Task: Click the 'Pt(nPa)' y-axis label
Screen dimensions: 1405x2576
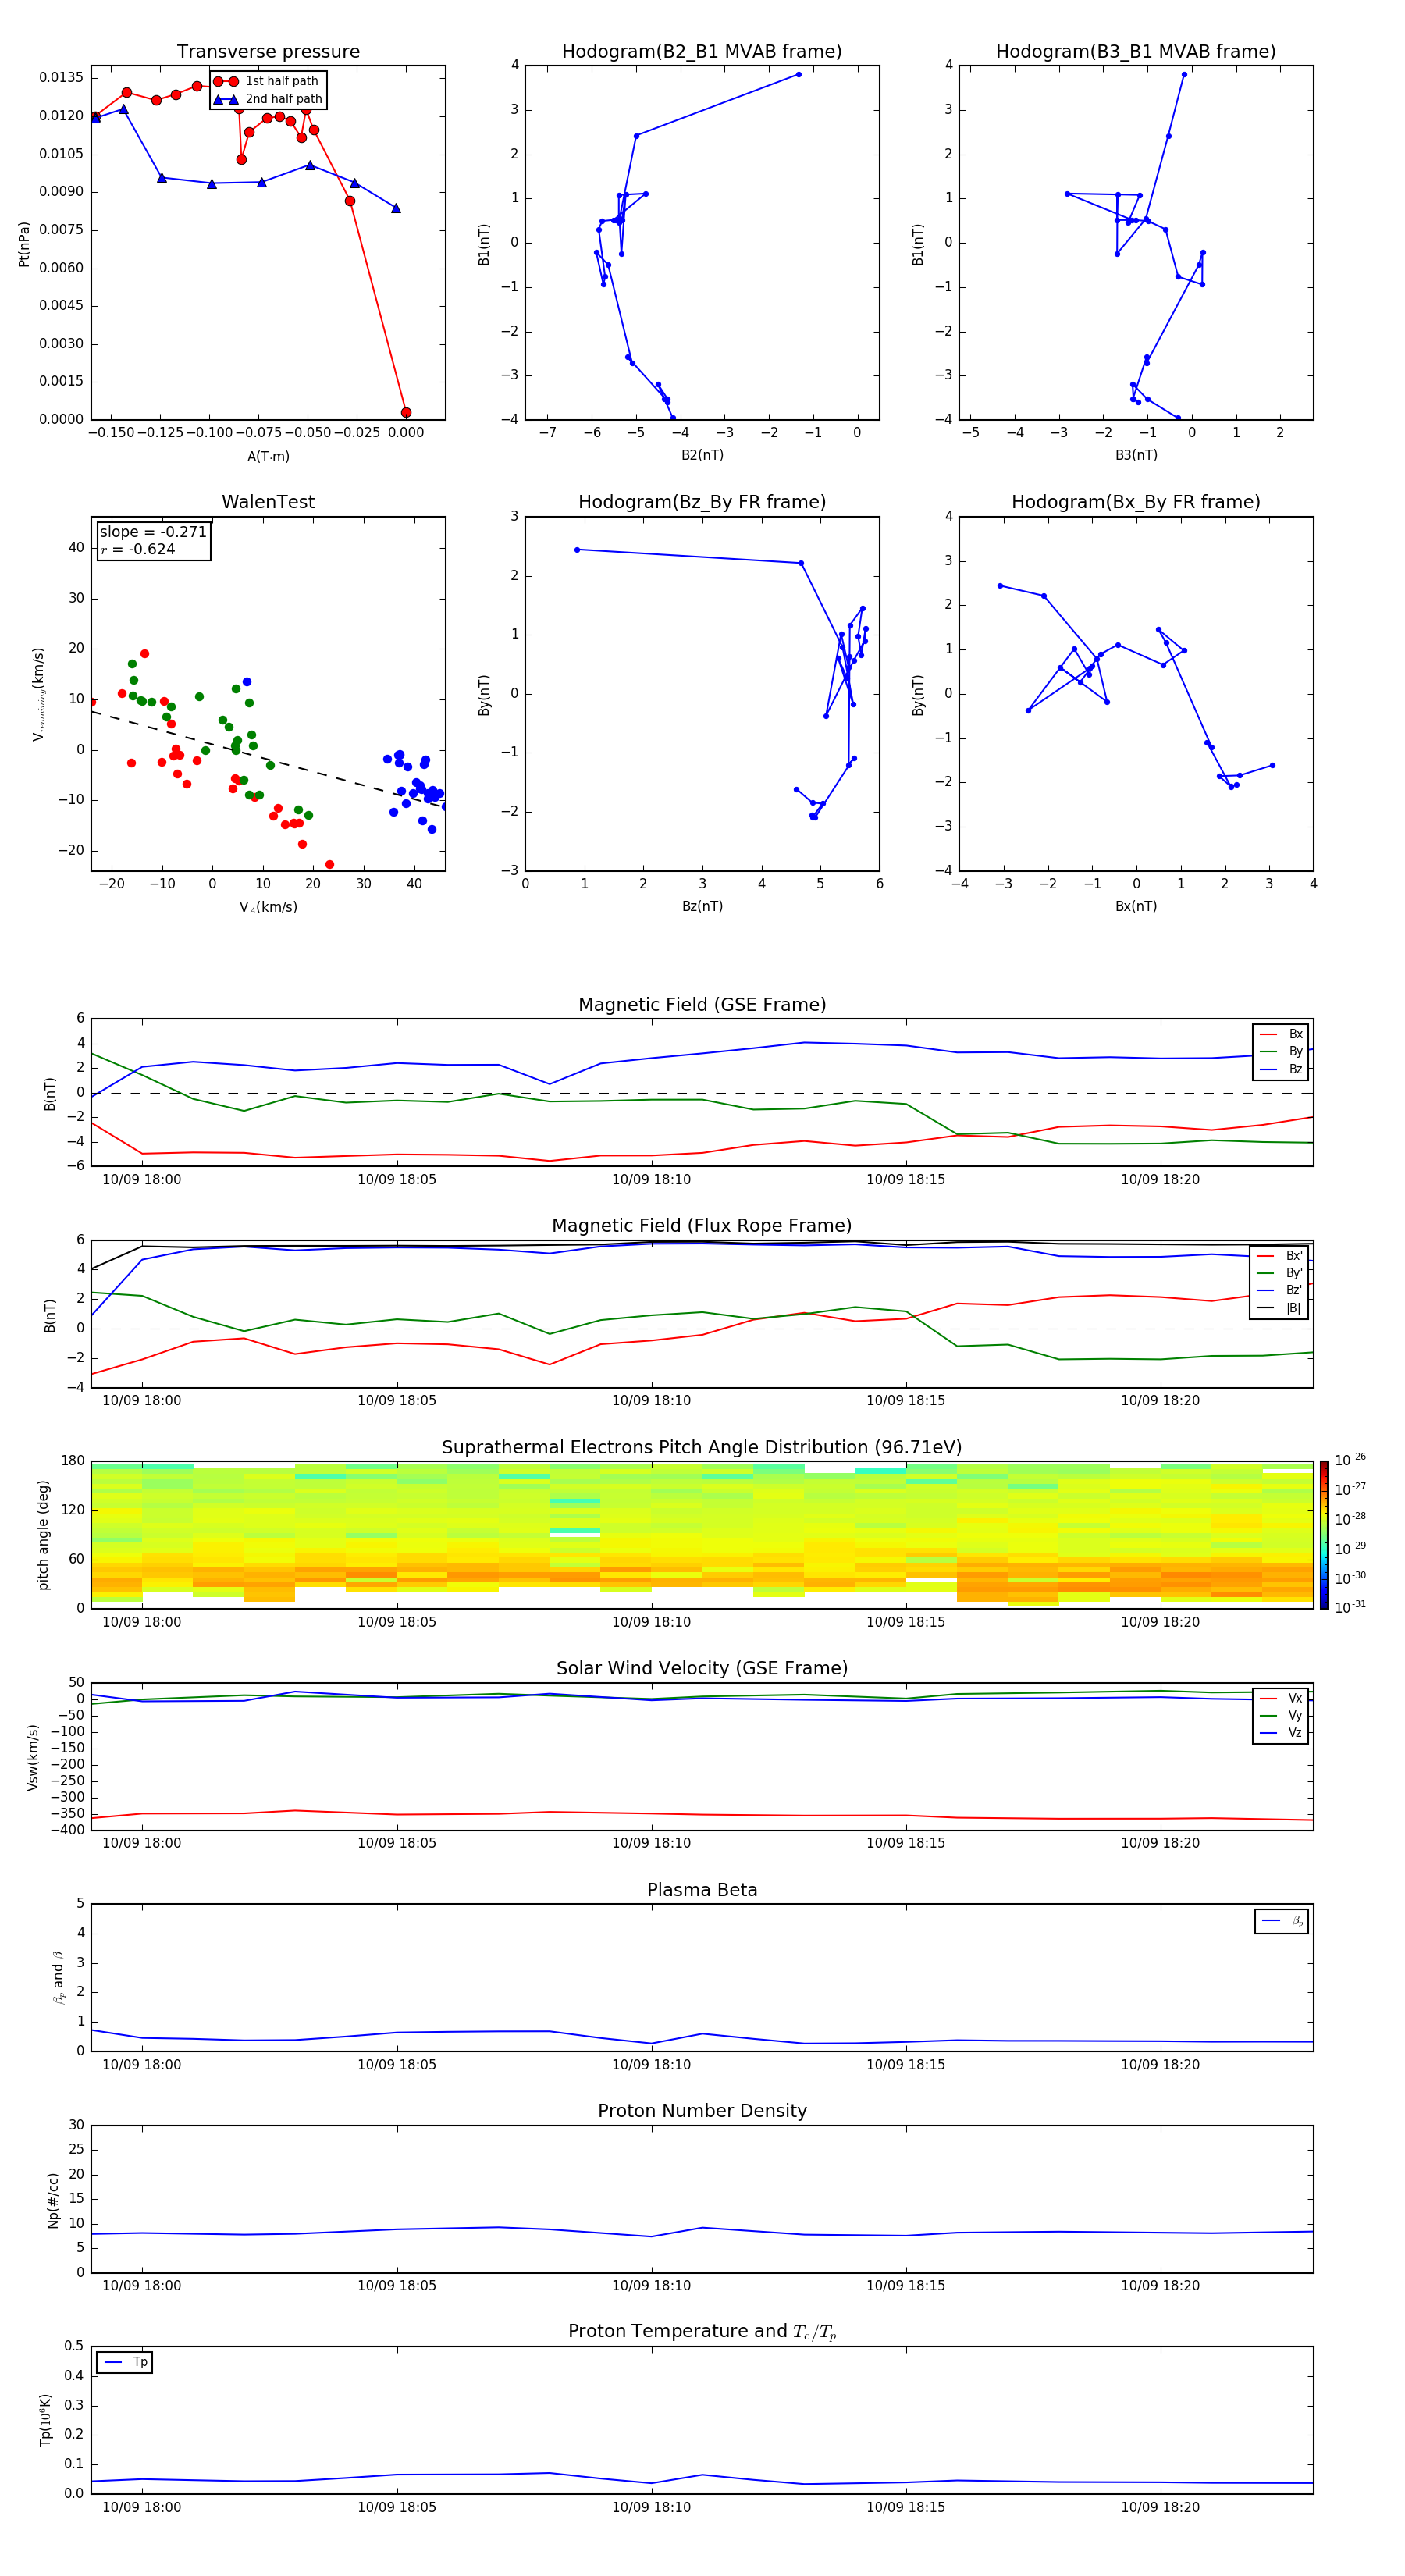Action: (x=24, y=244)
